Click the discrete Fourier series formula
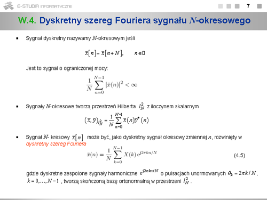This screenshot has height=200, width=267. [x=122, y=155]
